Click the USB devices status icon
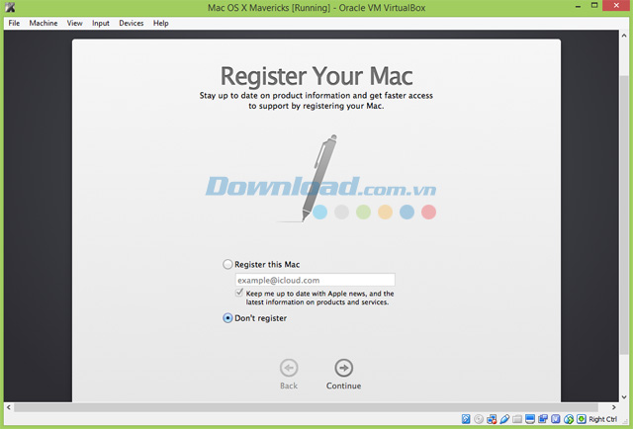 [504, 419]
